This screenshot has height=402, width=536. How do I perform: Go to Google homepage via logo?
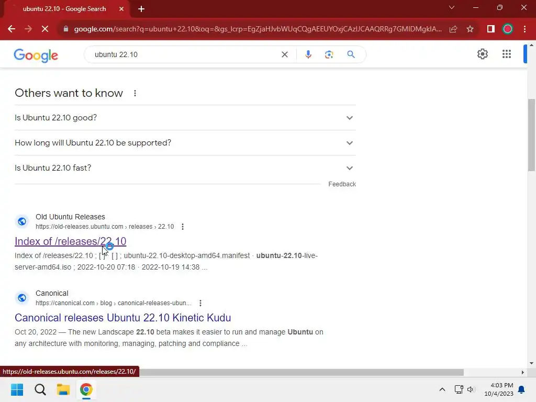click(36, 55)
